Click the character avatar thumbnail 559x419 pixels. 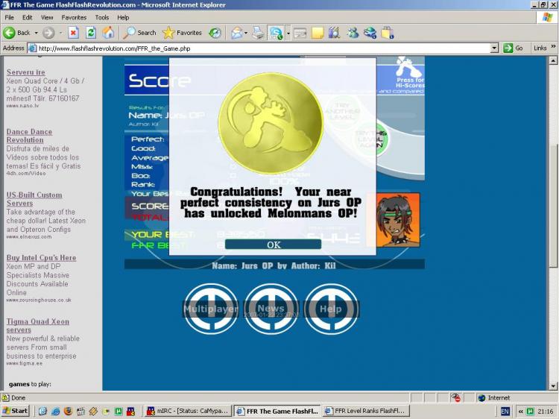397,220
